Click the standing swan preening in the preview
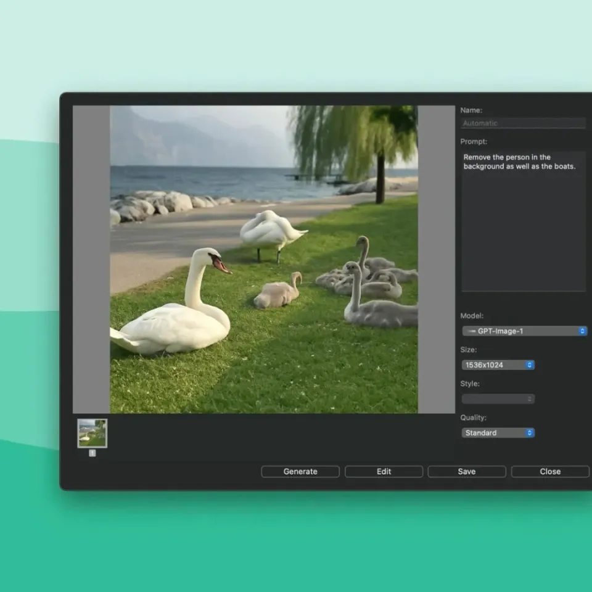592x592 pixels. pos(270,230)
